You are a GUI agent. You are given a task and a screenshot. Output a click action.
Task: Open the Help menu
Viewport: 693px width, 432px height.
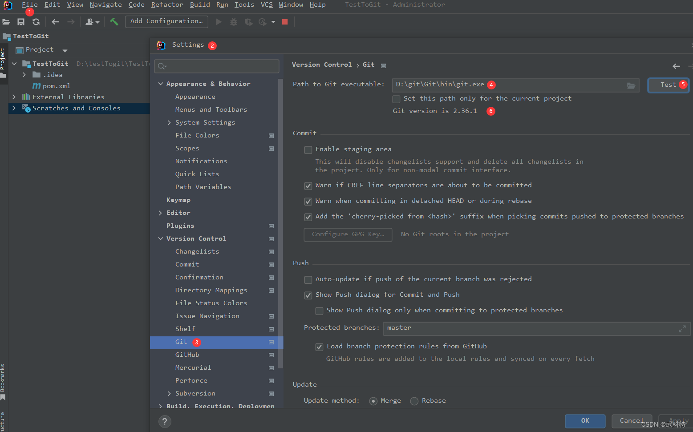[318, 4]
